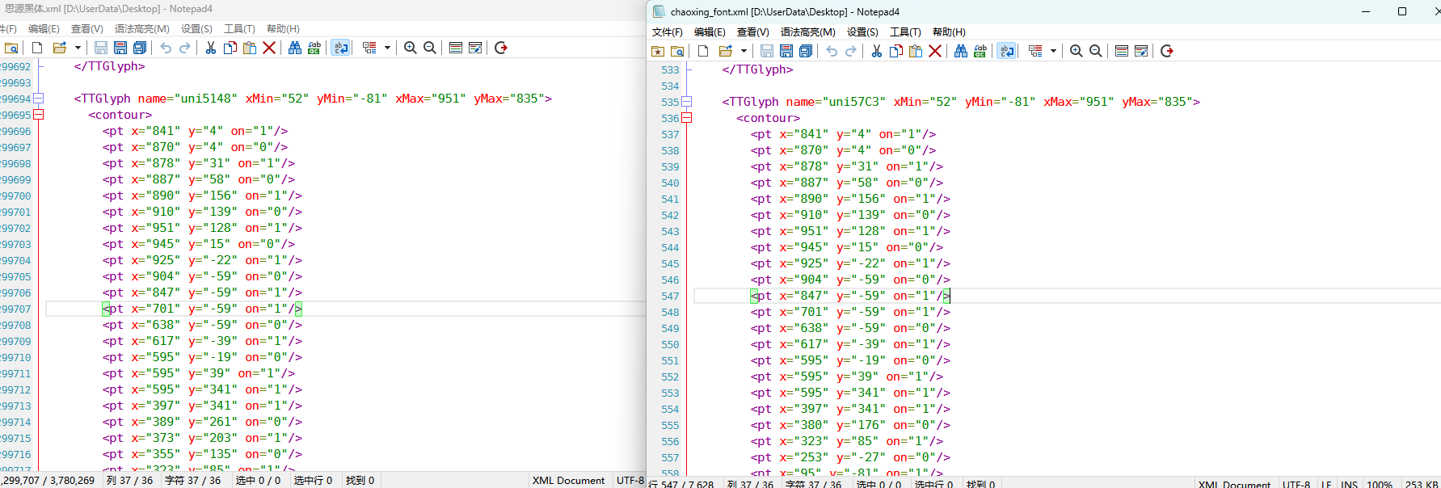Click Exit icon in 思源黑体.xml window

click(x=501, y=48)
